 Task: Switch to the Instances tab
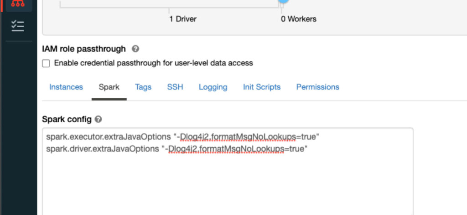coord(66,87)
